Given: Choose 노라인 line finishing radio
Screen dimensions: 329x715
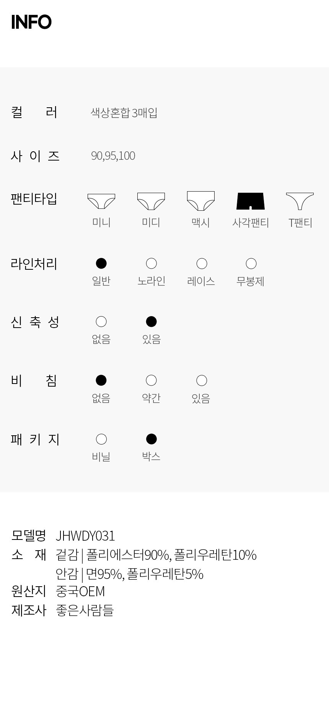Looking at the screenshot, I should coord(151,264).
